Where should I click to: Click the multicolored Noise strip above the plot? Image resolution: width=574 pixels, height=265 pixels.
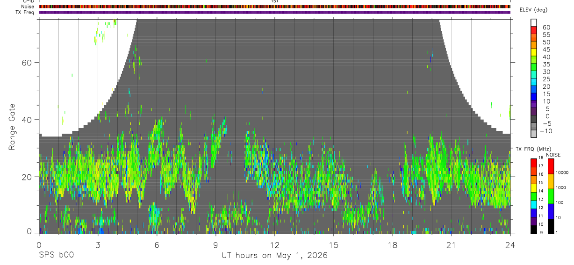274,7
